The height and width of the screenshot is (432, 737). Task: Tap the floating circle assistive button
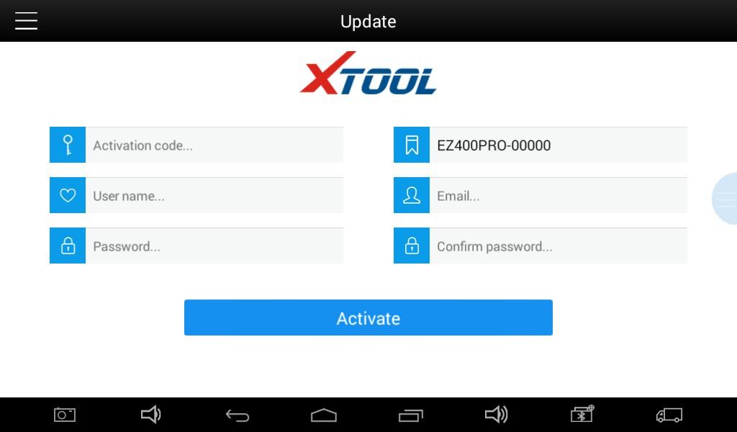724,199
